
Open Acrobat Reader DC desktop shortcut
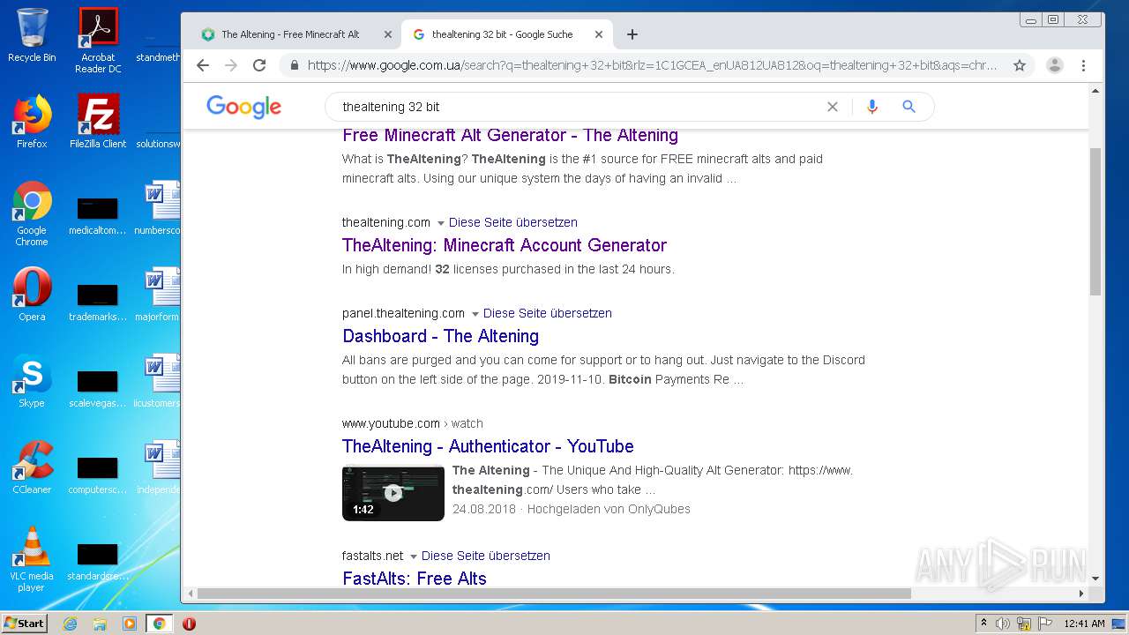coord(98,41)
